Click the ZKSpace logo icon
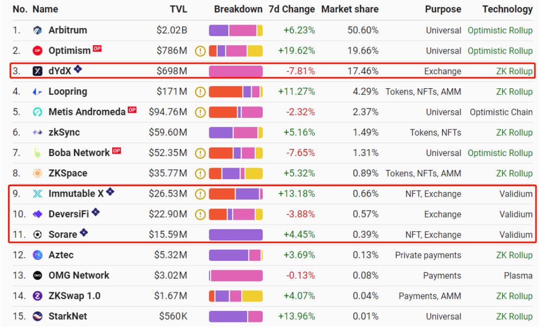 coord(37,173)
